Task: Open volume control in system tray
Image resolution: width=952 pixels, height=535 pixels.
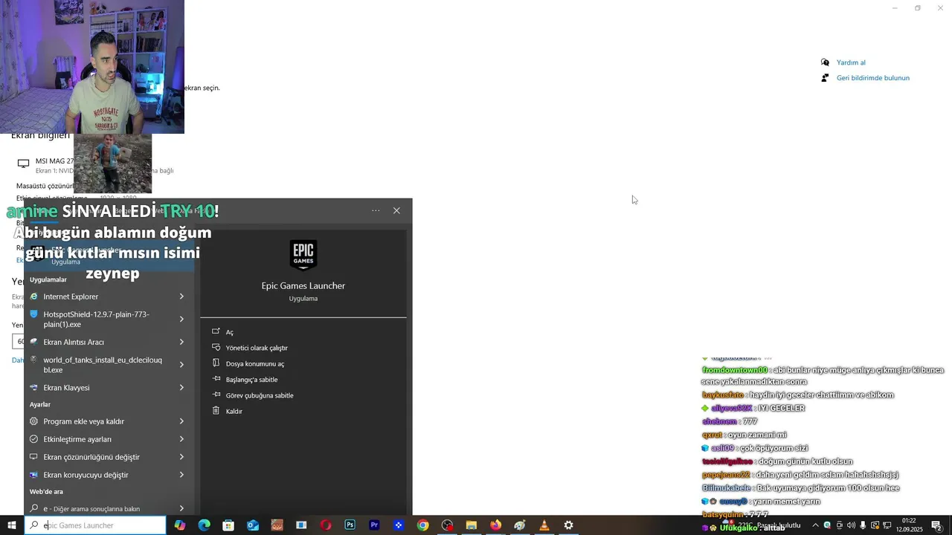Action: click(851, 525)
